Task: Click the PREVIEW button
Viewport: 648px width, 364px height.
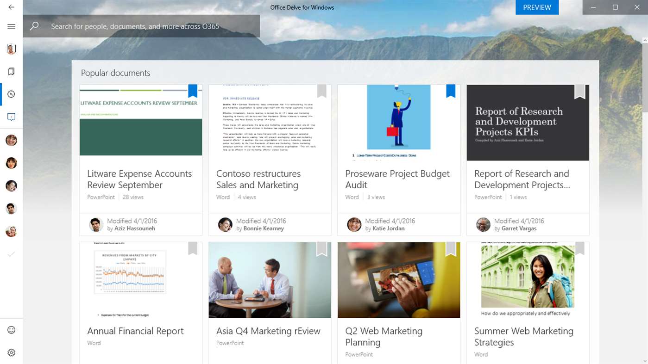Action: click(x=537, y=7)
